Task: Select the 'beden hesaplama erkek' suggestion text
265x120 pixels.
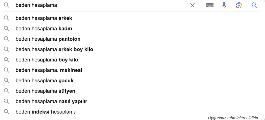Action: tap(44, 18)
